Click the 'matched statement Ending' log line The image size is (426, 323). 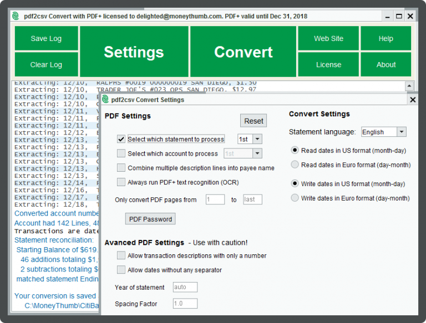pyautogui.click(x=57, y=279)
